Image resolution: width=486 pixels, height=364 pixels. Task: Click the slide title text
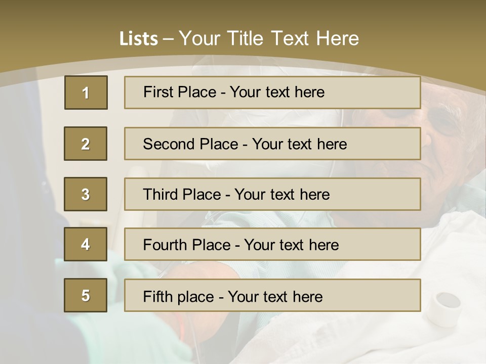point(239,38)
